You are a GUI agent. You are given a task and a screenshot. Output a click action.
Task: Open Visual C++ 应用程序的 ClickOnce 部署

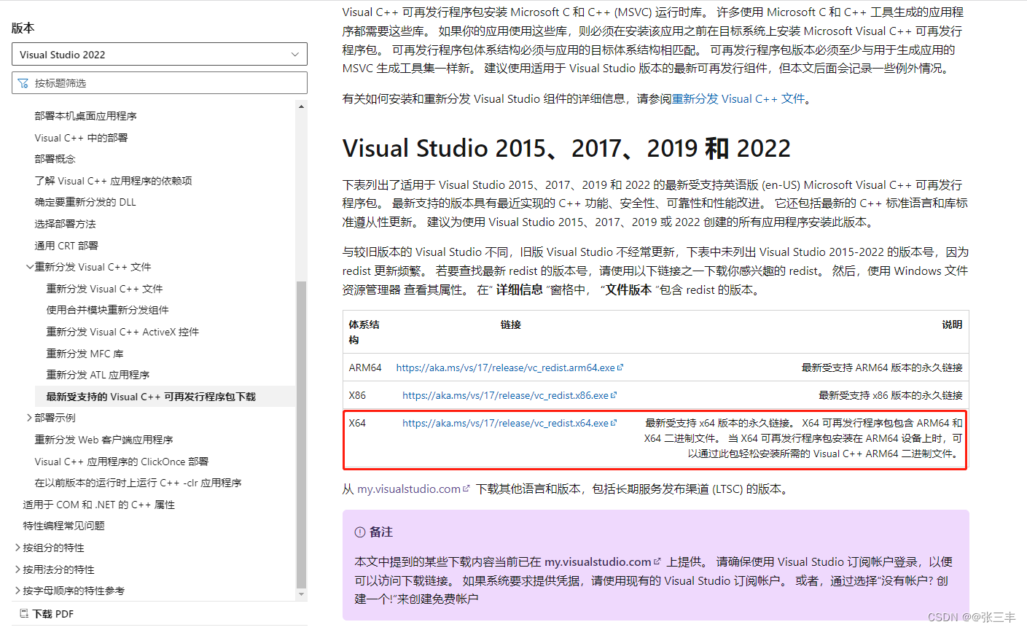122,462
